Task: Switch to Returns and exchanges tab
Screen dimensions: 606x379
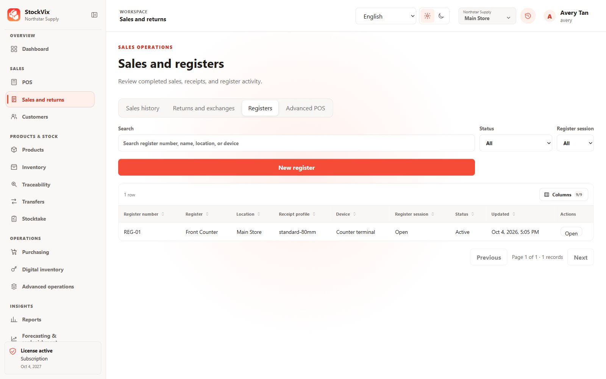Action: click(204, 108)
